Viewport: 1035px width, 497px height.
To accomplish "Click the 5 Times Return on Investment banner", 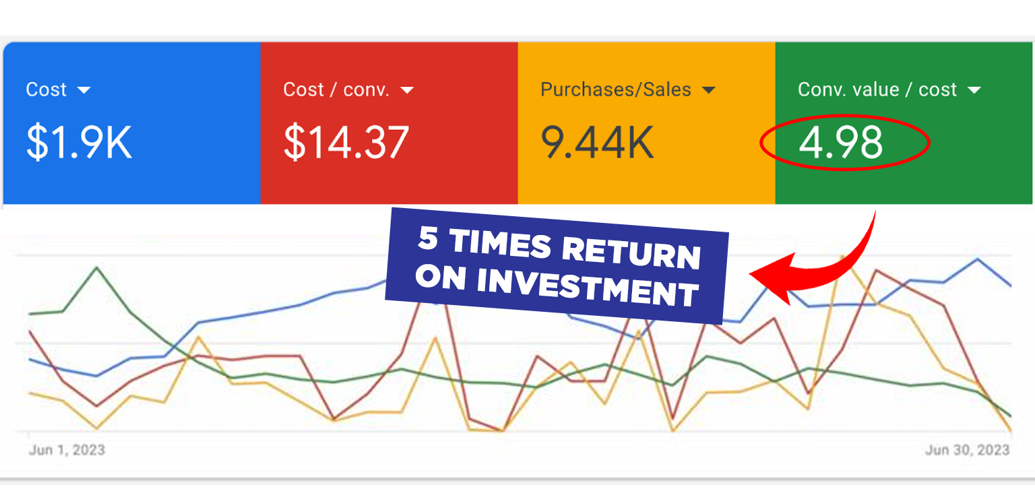I will [557, 265].
